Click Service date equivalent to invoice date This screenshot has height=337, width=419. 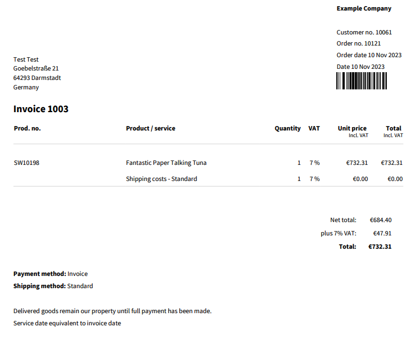67,323
